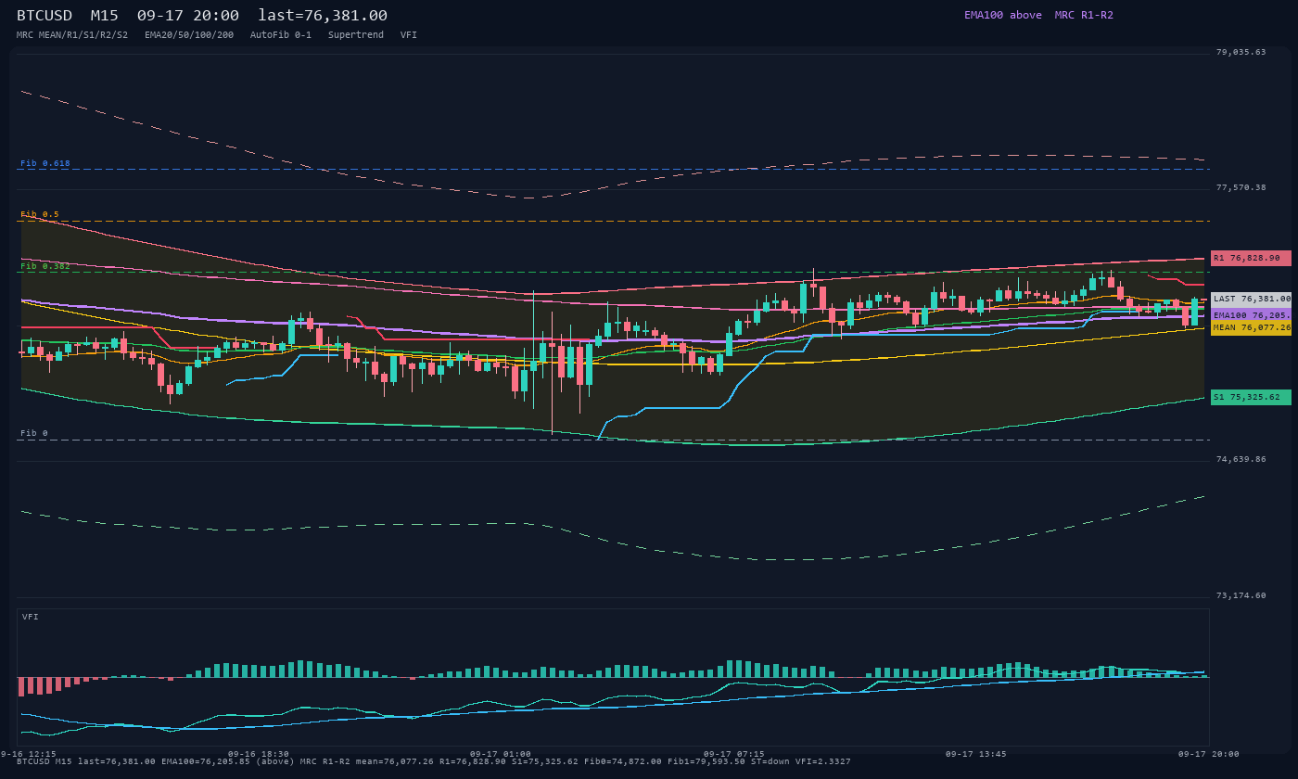
Task: Click the 'MRC R1-R2' status label at top
Action: click(x=1084, y=15)
